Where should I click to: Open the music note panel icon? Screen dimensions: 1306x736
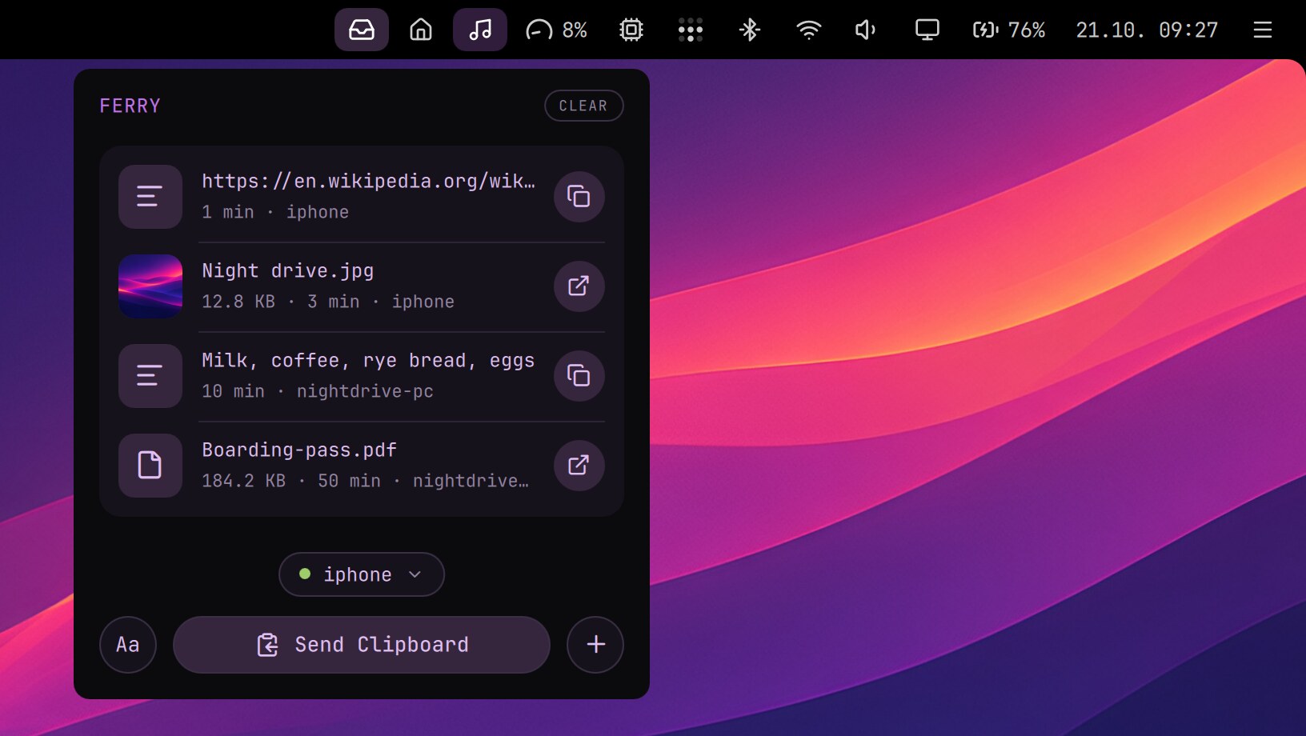click(480, 30)
